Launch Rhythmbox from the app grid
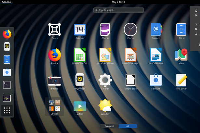200x133 pixels. coord(80,81)
